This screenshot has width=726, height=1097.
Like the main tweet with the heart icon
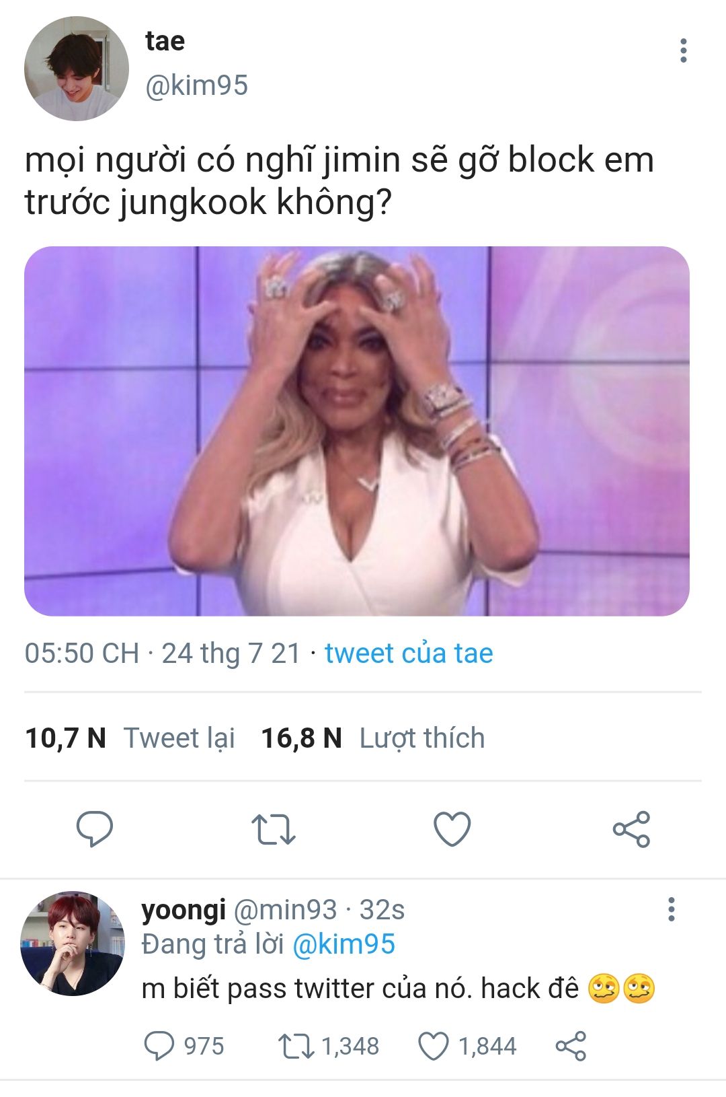click(x=452, y=828)
